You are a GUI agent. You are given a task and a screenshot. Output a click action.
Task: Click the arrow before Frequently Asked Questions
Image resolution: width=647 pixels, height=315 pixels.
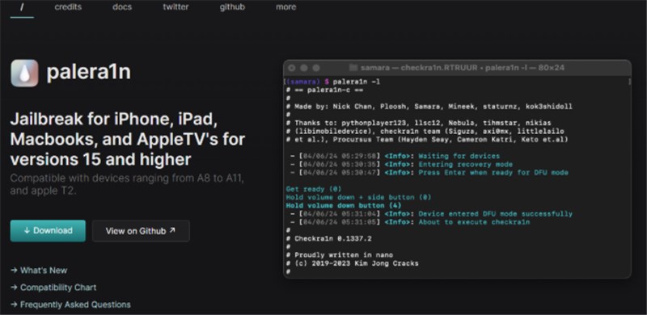(14, 304)
